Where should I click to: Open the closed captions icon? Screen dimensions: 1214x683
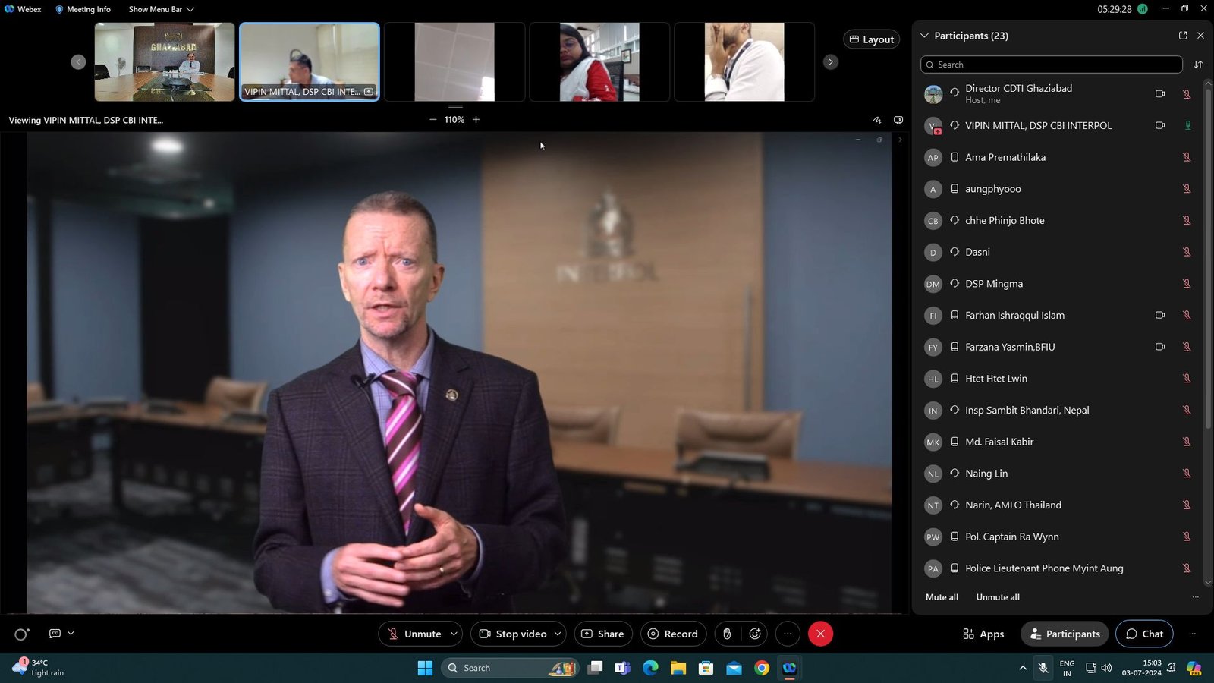pos(55,634)
